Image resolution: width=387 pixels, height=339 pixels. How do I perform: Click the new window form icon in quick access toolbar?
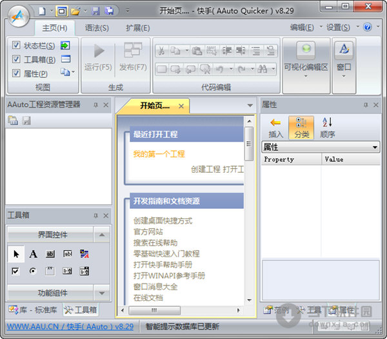(62, 11)
